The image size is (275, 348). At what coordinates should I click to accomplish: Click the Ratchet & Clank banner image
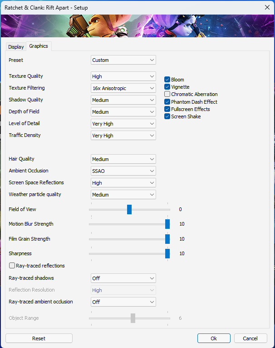click(137, 26)
